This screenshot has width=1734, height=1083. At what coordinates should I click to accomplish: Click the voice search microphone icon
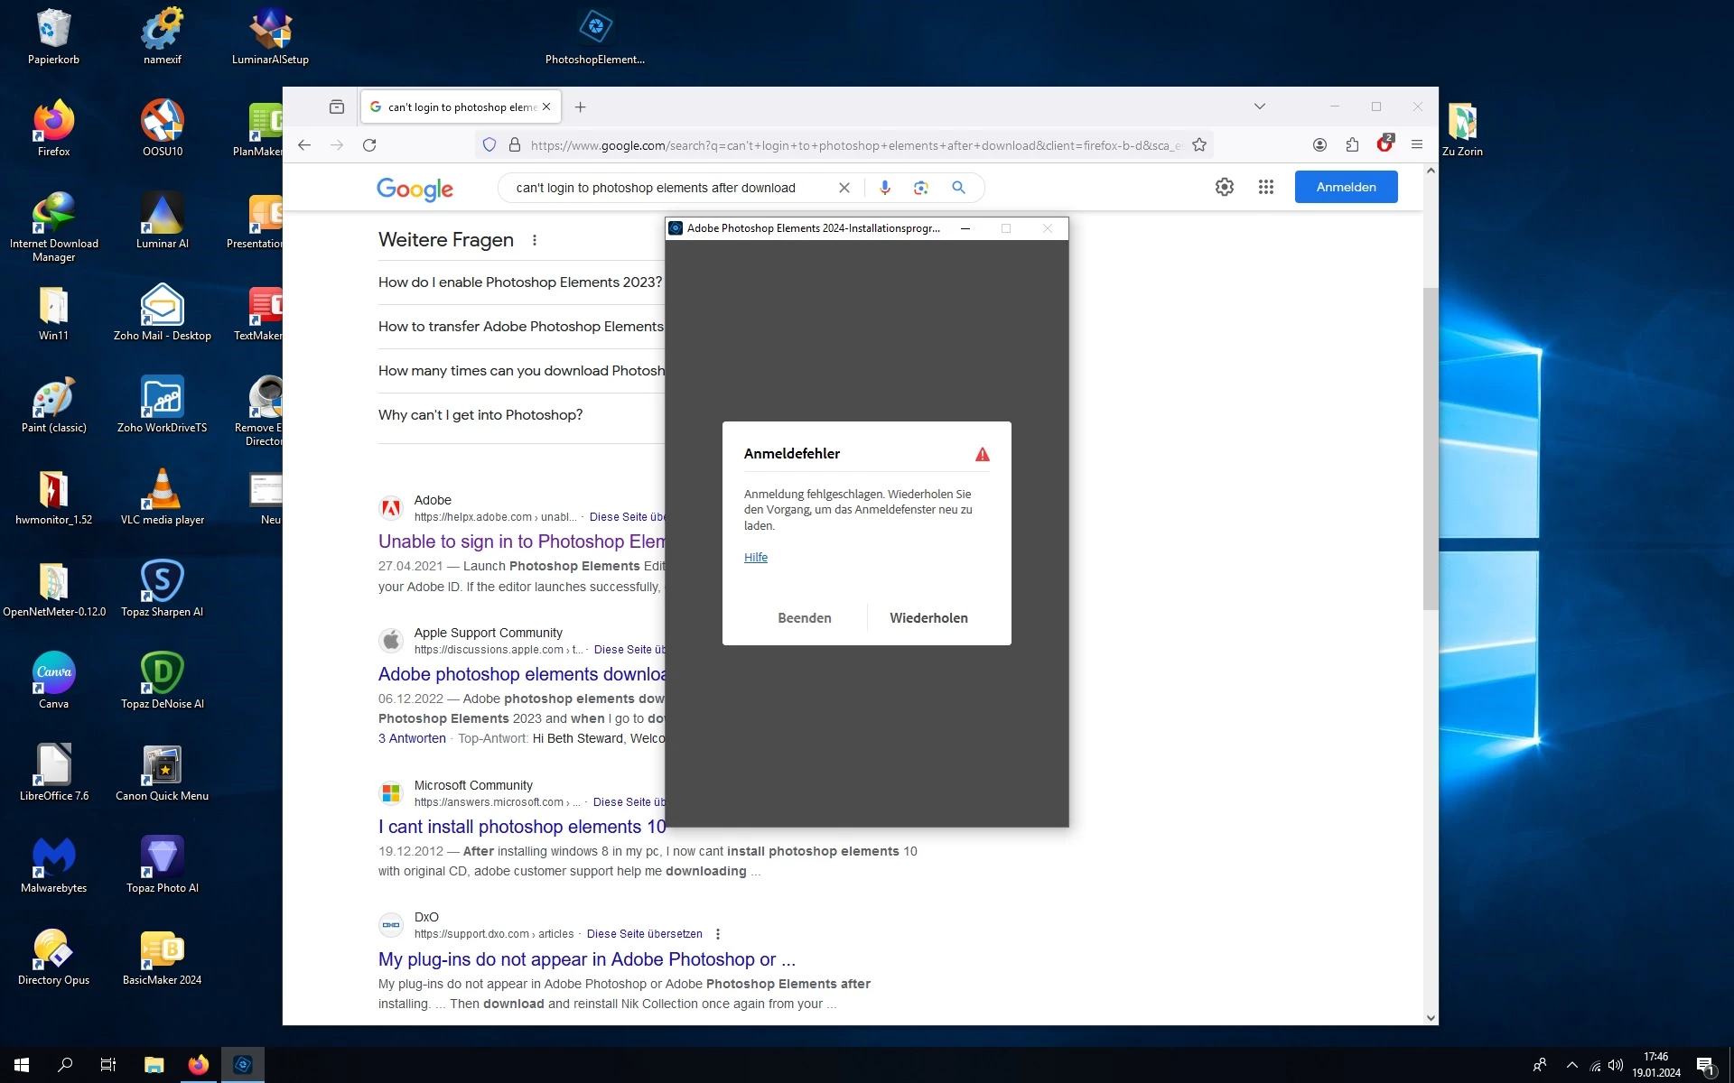885,188
